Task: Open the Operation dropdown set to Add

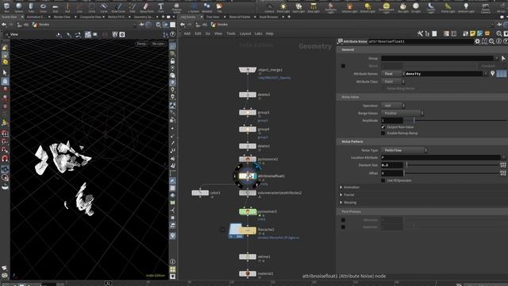Action: (x=393, y=106)
